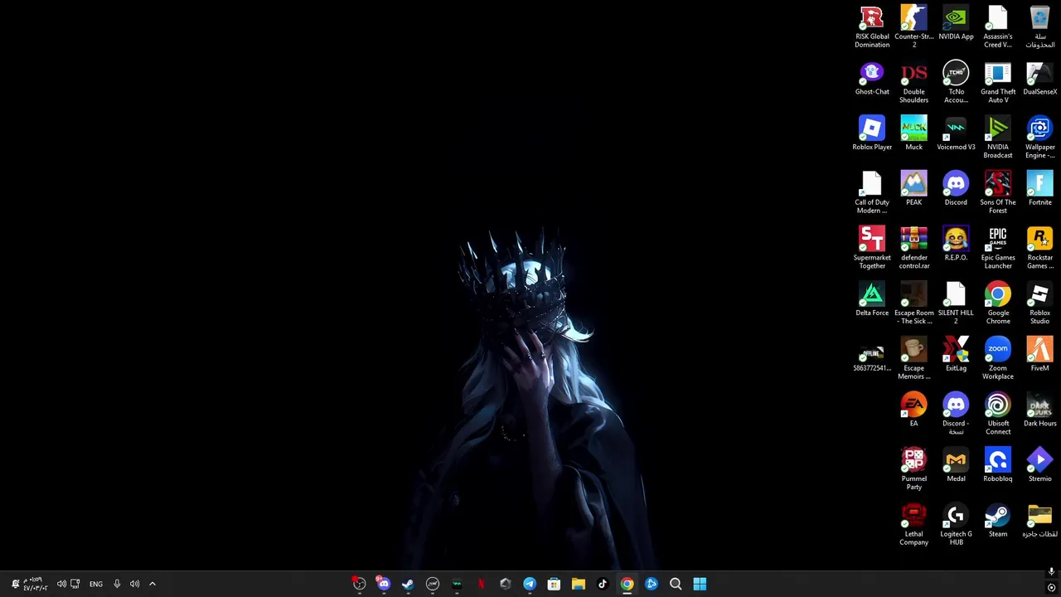Open the Roblox Studio desktop icon
This screenshot has height=597, width=1061.
1039,303
